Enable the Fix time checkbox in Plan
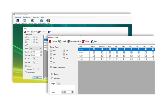 click(26, 66)
